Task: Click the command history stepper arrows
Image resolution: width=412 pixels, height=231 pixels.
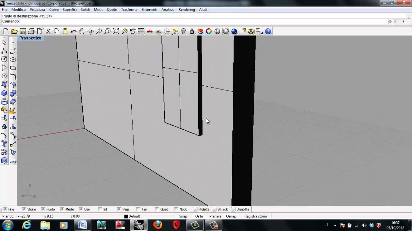Action: tap(390, 21)
